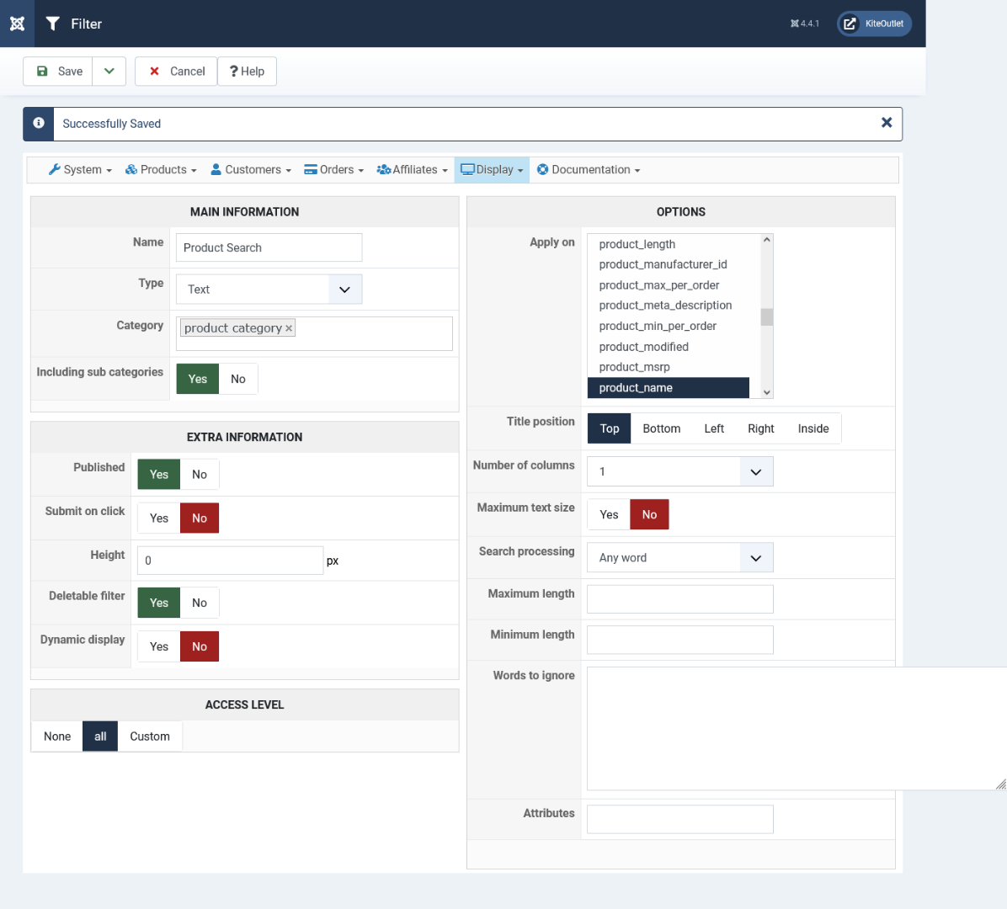1007x909 pixels.
Task: Set Title position to Left
Action: 714,428
